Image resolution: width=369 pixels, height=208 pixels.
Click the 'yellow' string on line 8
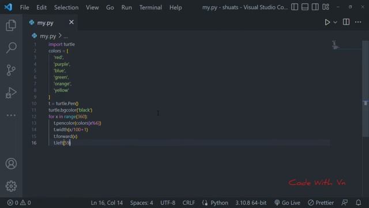[61, 90]
